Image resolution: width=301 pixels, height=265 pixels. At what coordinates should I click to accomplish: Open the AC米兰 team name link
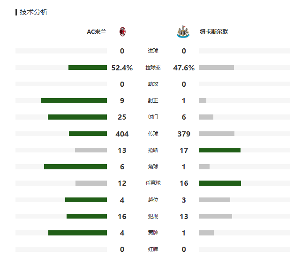[97, 32]
